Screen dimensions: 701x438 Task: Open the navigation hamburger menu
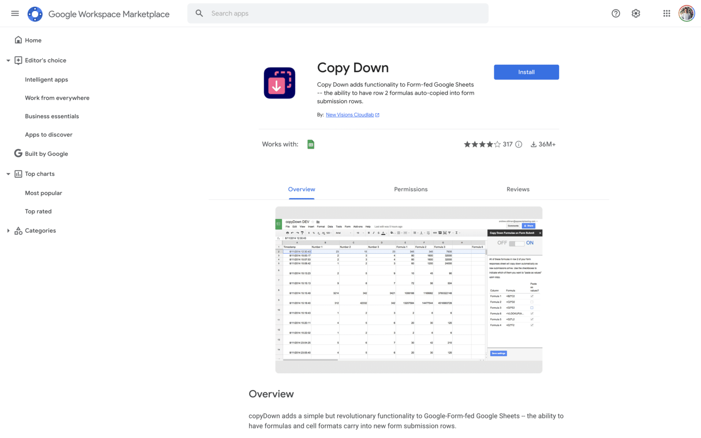[x=15, y=13]
